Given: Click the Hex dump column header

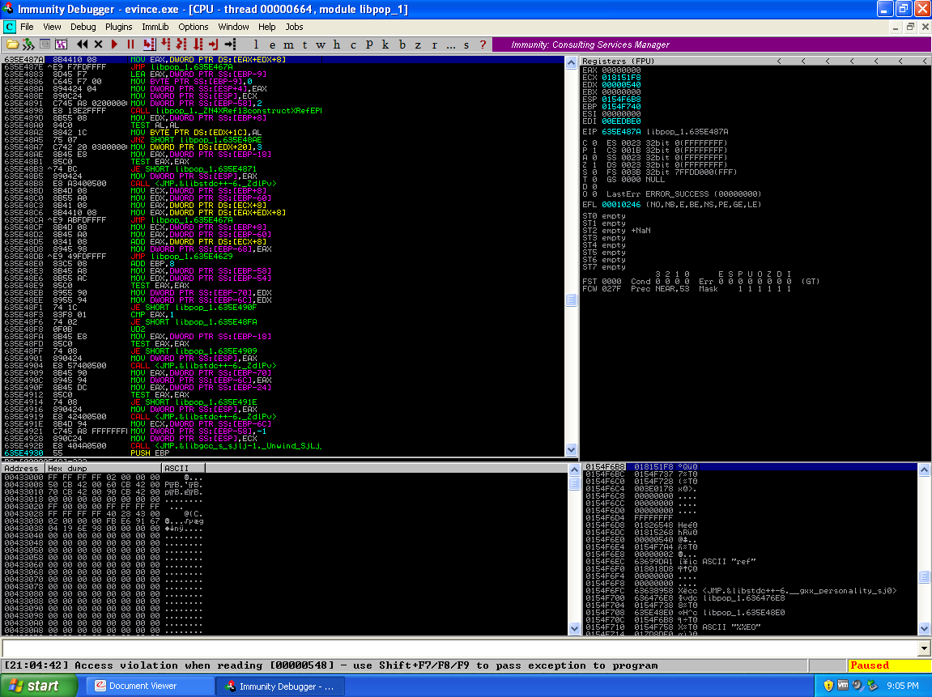Looking at the screenshot, I should pos(104,468).
